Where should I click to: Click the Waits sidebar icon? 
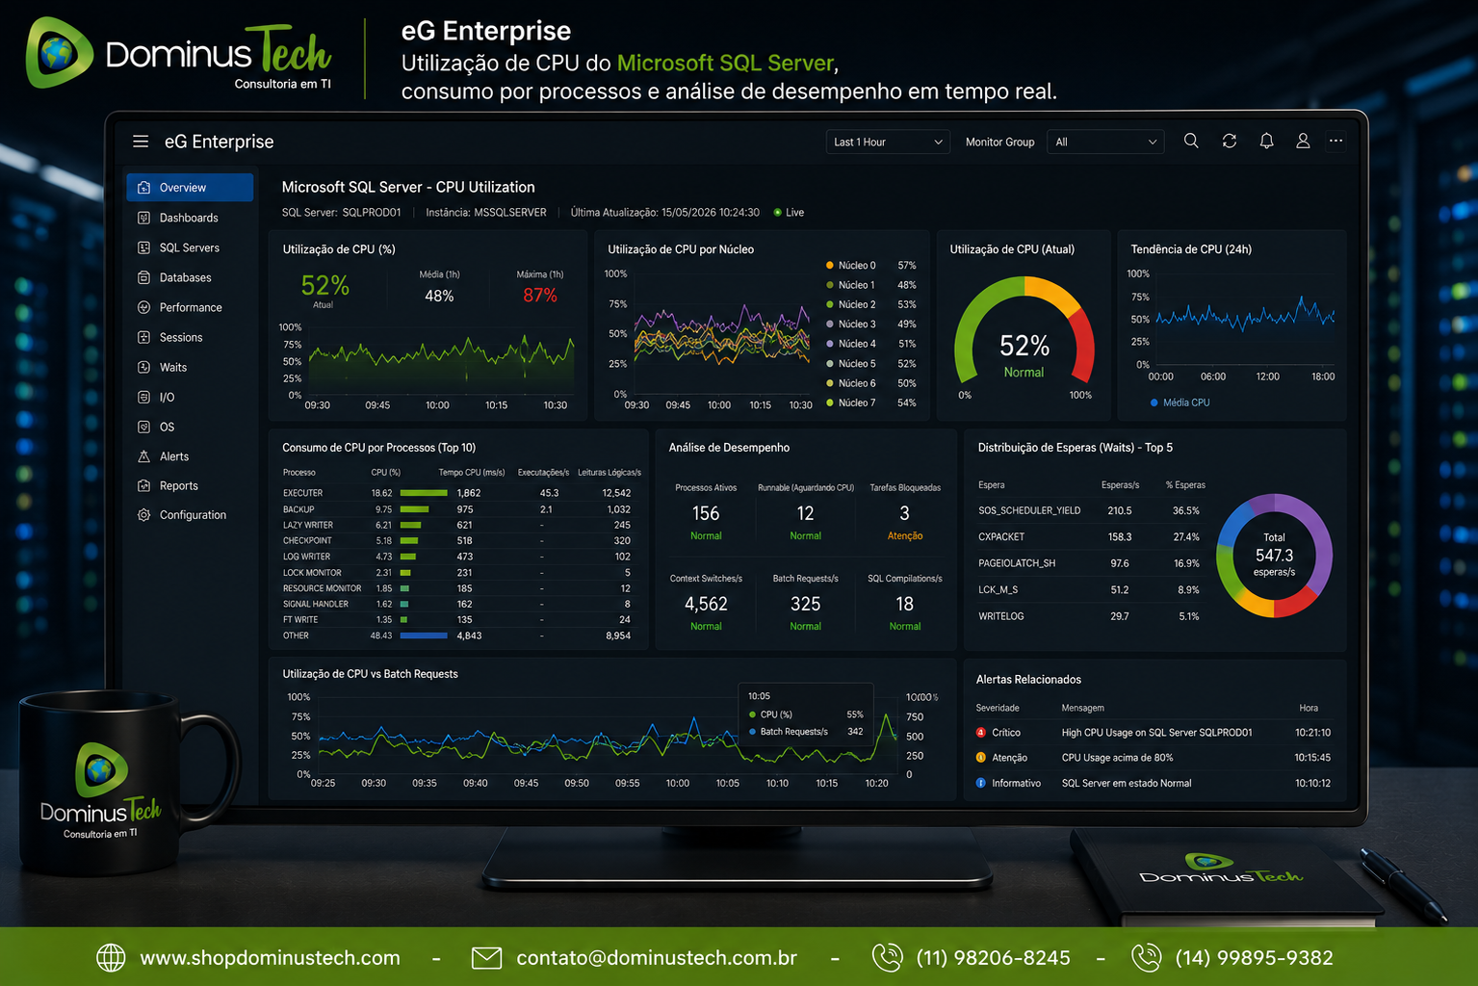tap(143, 367)
